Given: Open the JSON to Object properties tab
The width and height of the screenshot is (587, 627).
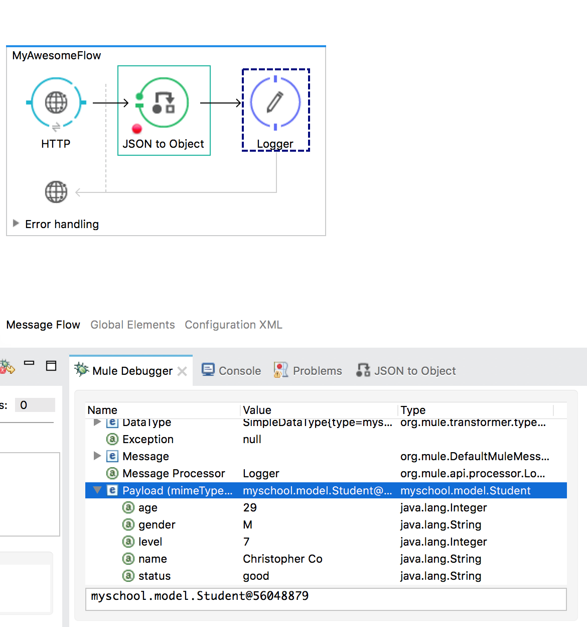Looking at the screenshot, I should 406,371.
